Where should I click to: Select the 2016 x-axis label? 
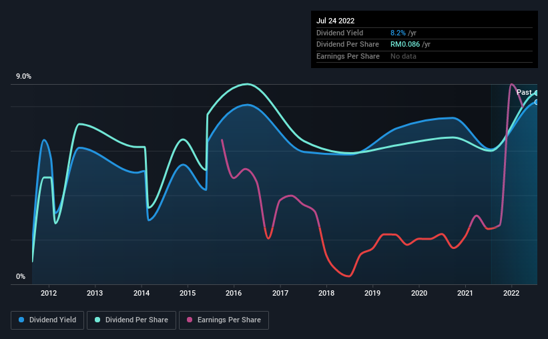(234, 293)
